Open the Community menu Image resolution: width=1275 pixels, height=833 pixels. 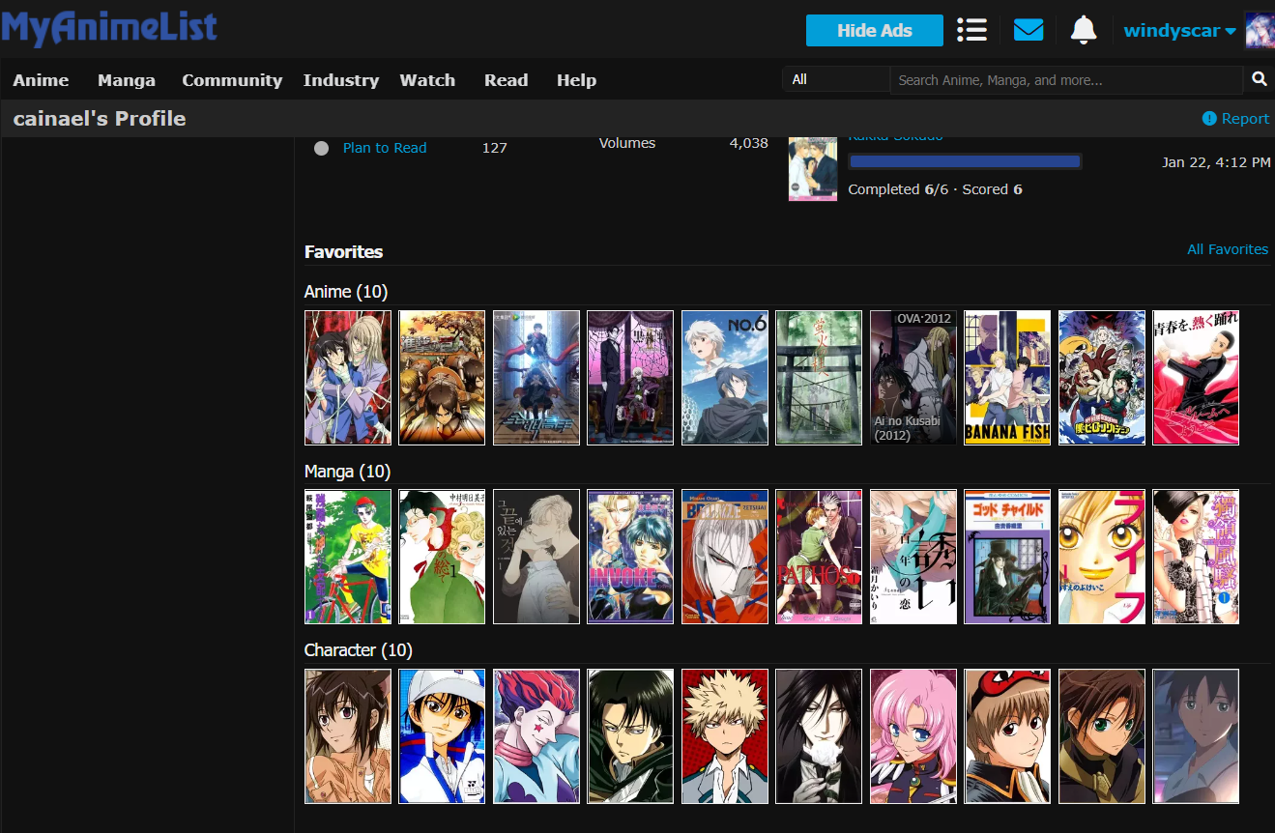[x=232, y=80]
